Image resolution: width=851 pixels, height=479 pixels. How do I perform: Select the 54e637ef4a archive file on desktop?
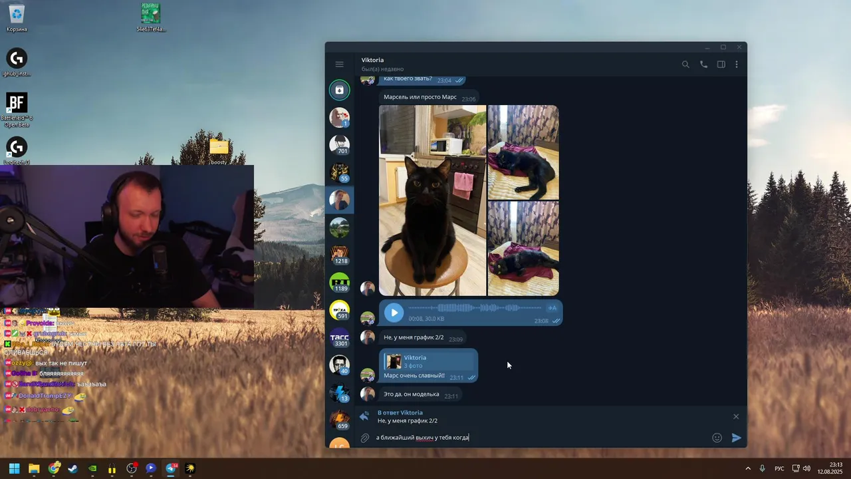pyautogui.click(x=151, y=17)
